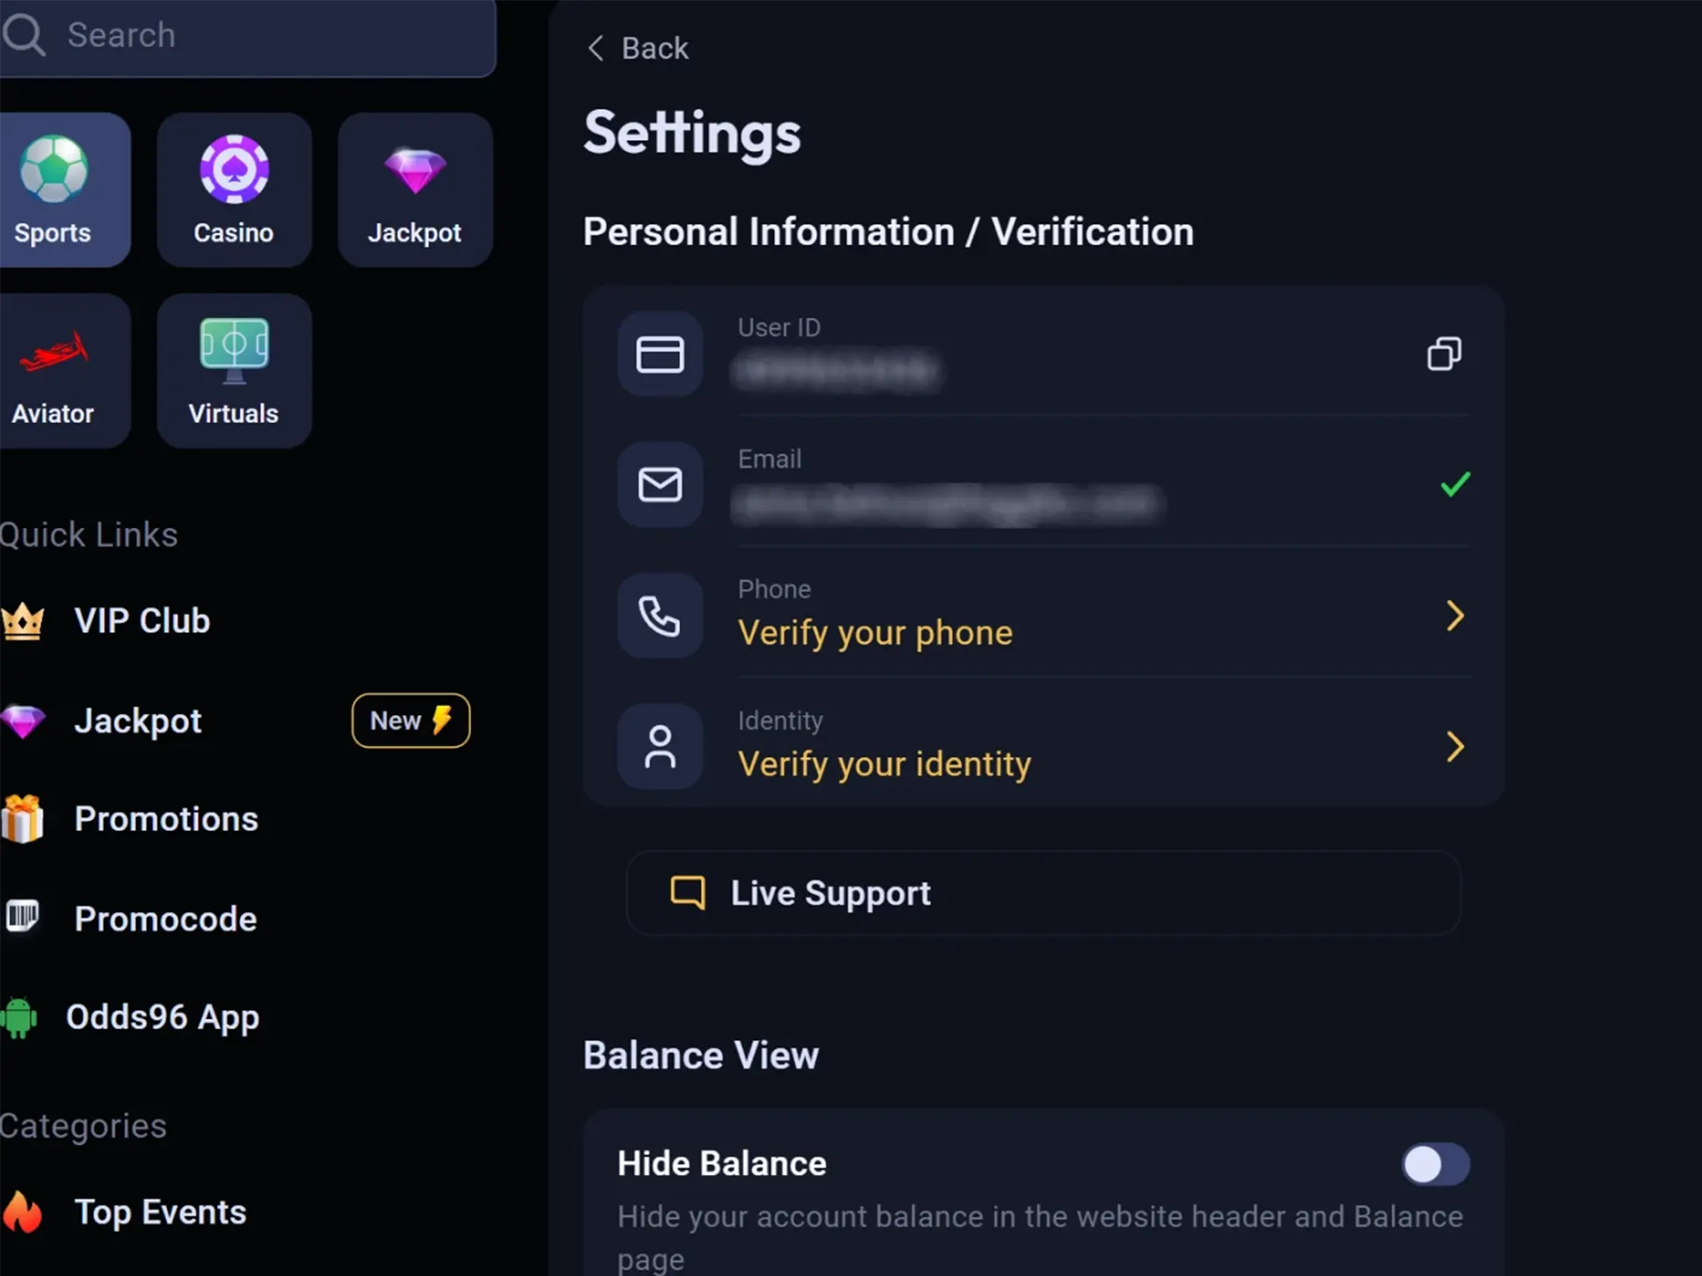Screen dimensions: 1702x1276
Task: Click the VIP Club crown icon
Action: pos(26,620)
